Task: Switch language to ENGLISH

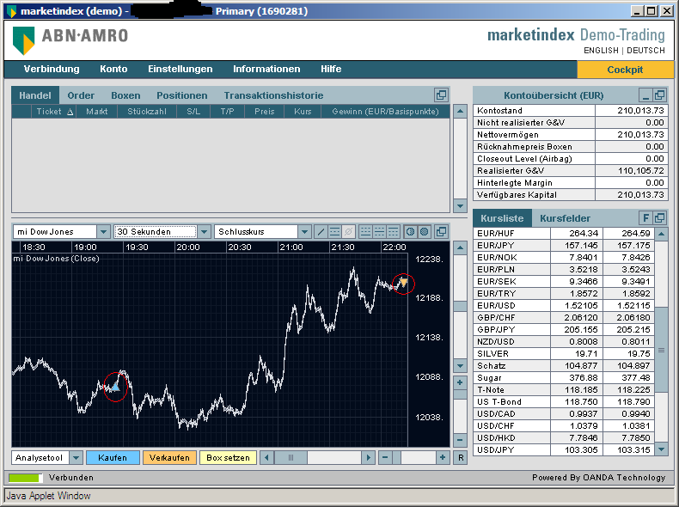Action: (x=601, y=50)
